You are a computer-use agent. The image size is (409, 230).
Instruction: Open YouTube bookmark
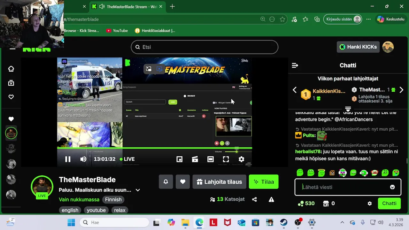(117, 31)
